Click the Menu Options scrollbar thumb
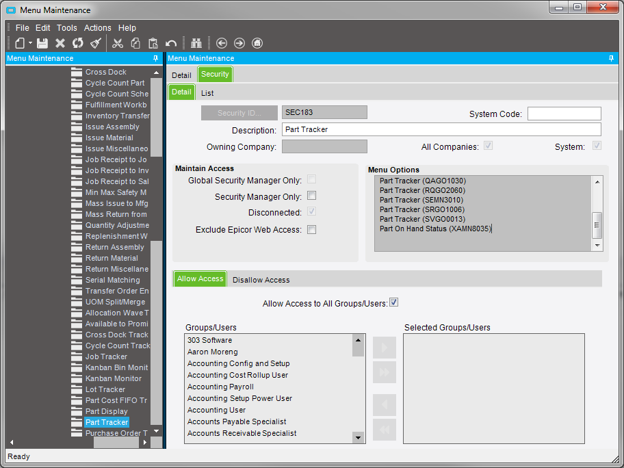 [x=597, y=225]
